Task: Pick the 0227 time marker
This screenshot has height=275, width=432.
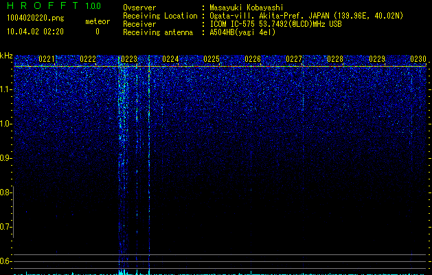Action: coord(294,59)
